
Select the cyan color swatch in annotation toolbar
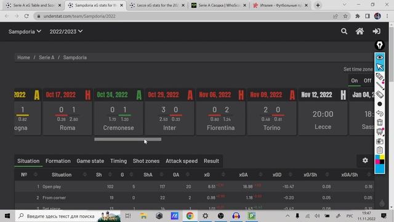[380, 169]
